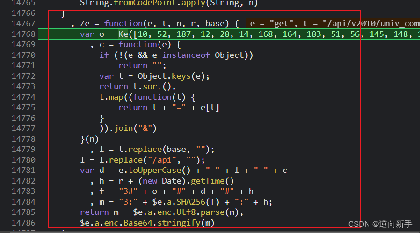Click line number 14786 in gutter

pos(23,223)
